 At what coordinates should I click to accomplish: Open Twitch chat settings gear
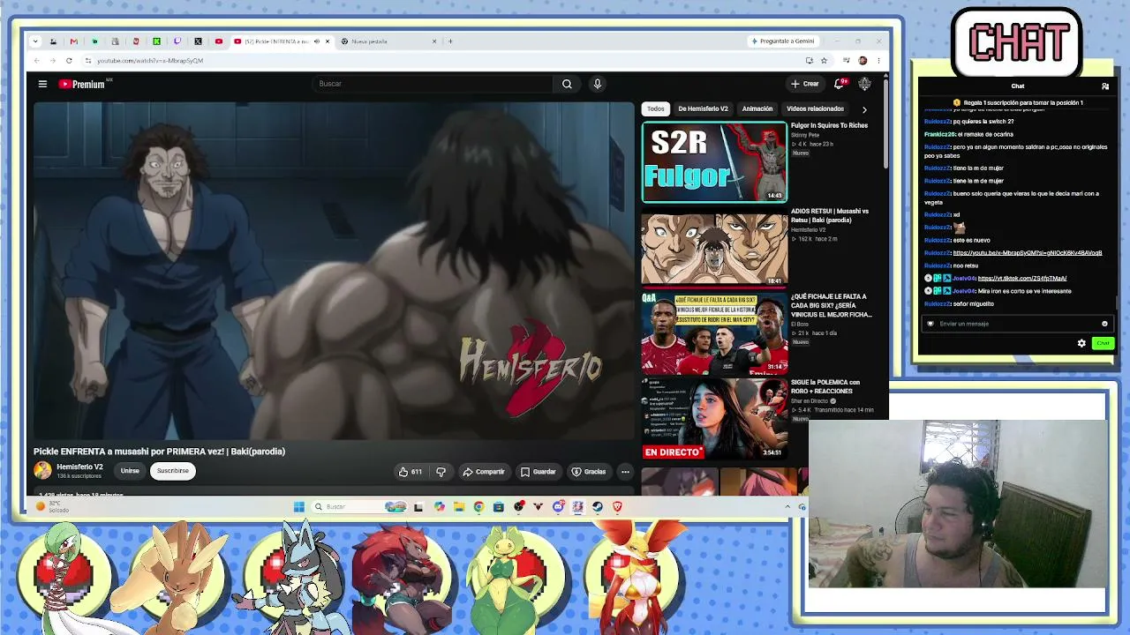(x=1081, y=343)
